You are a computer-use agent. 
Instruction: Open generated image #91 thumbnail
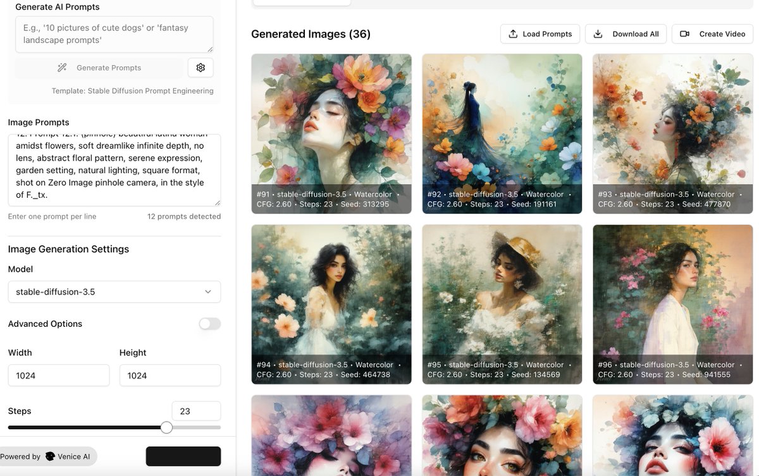coord(331,133)
